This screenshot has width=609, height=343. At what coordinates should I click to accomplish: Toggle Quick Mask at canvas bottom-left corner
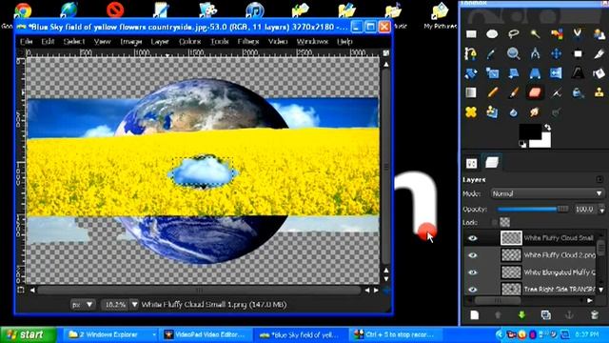click(x=21, y=290)
